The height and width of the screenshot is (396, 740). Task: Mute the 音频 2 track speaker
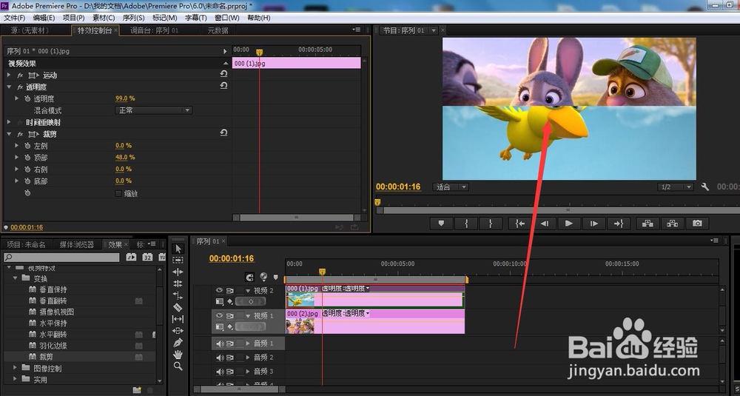coord(220,358)
